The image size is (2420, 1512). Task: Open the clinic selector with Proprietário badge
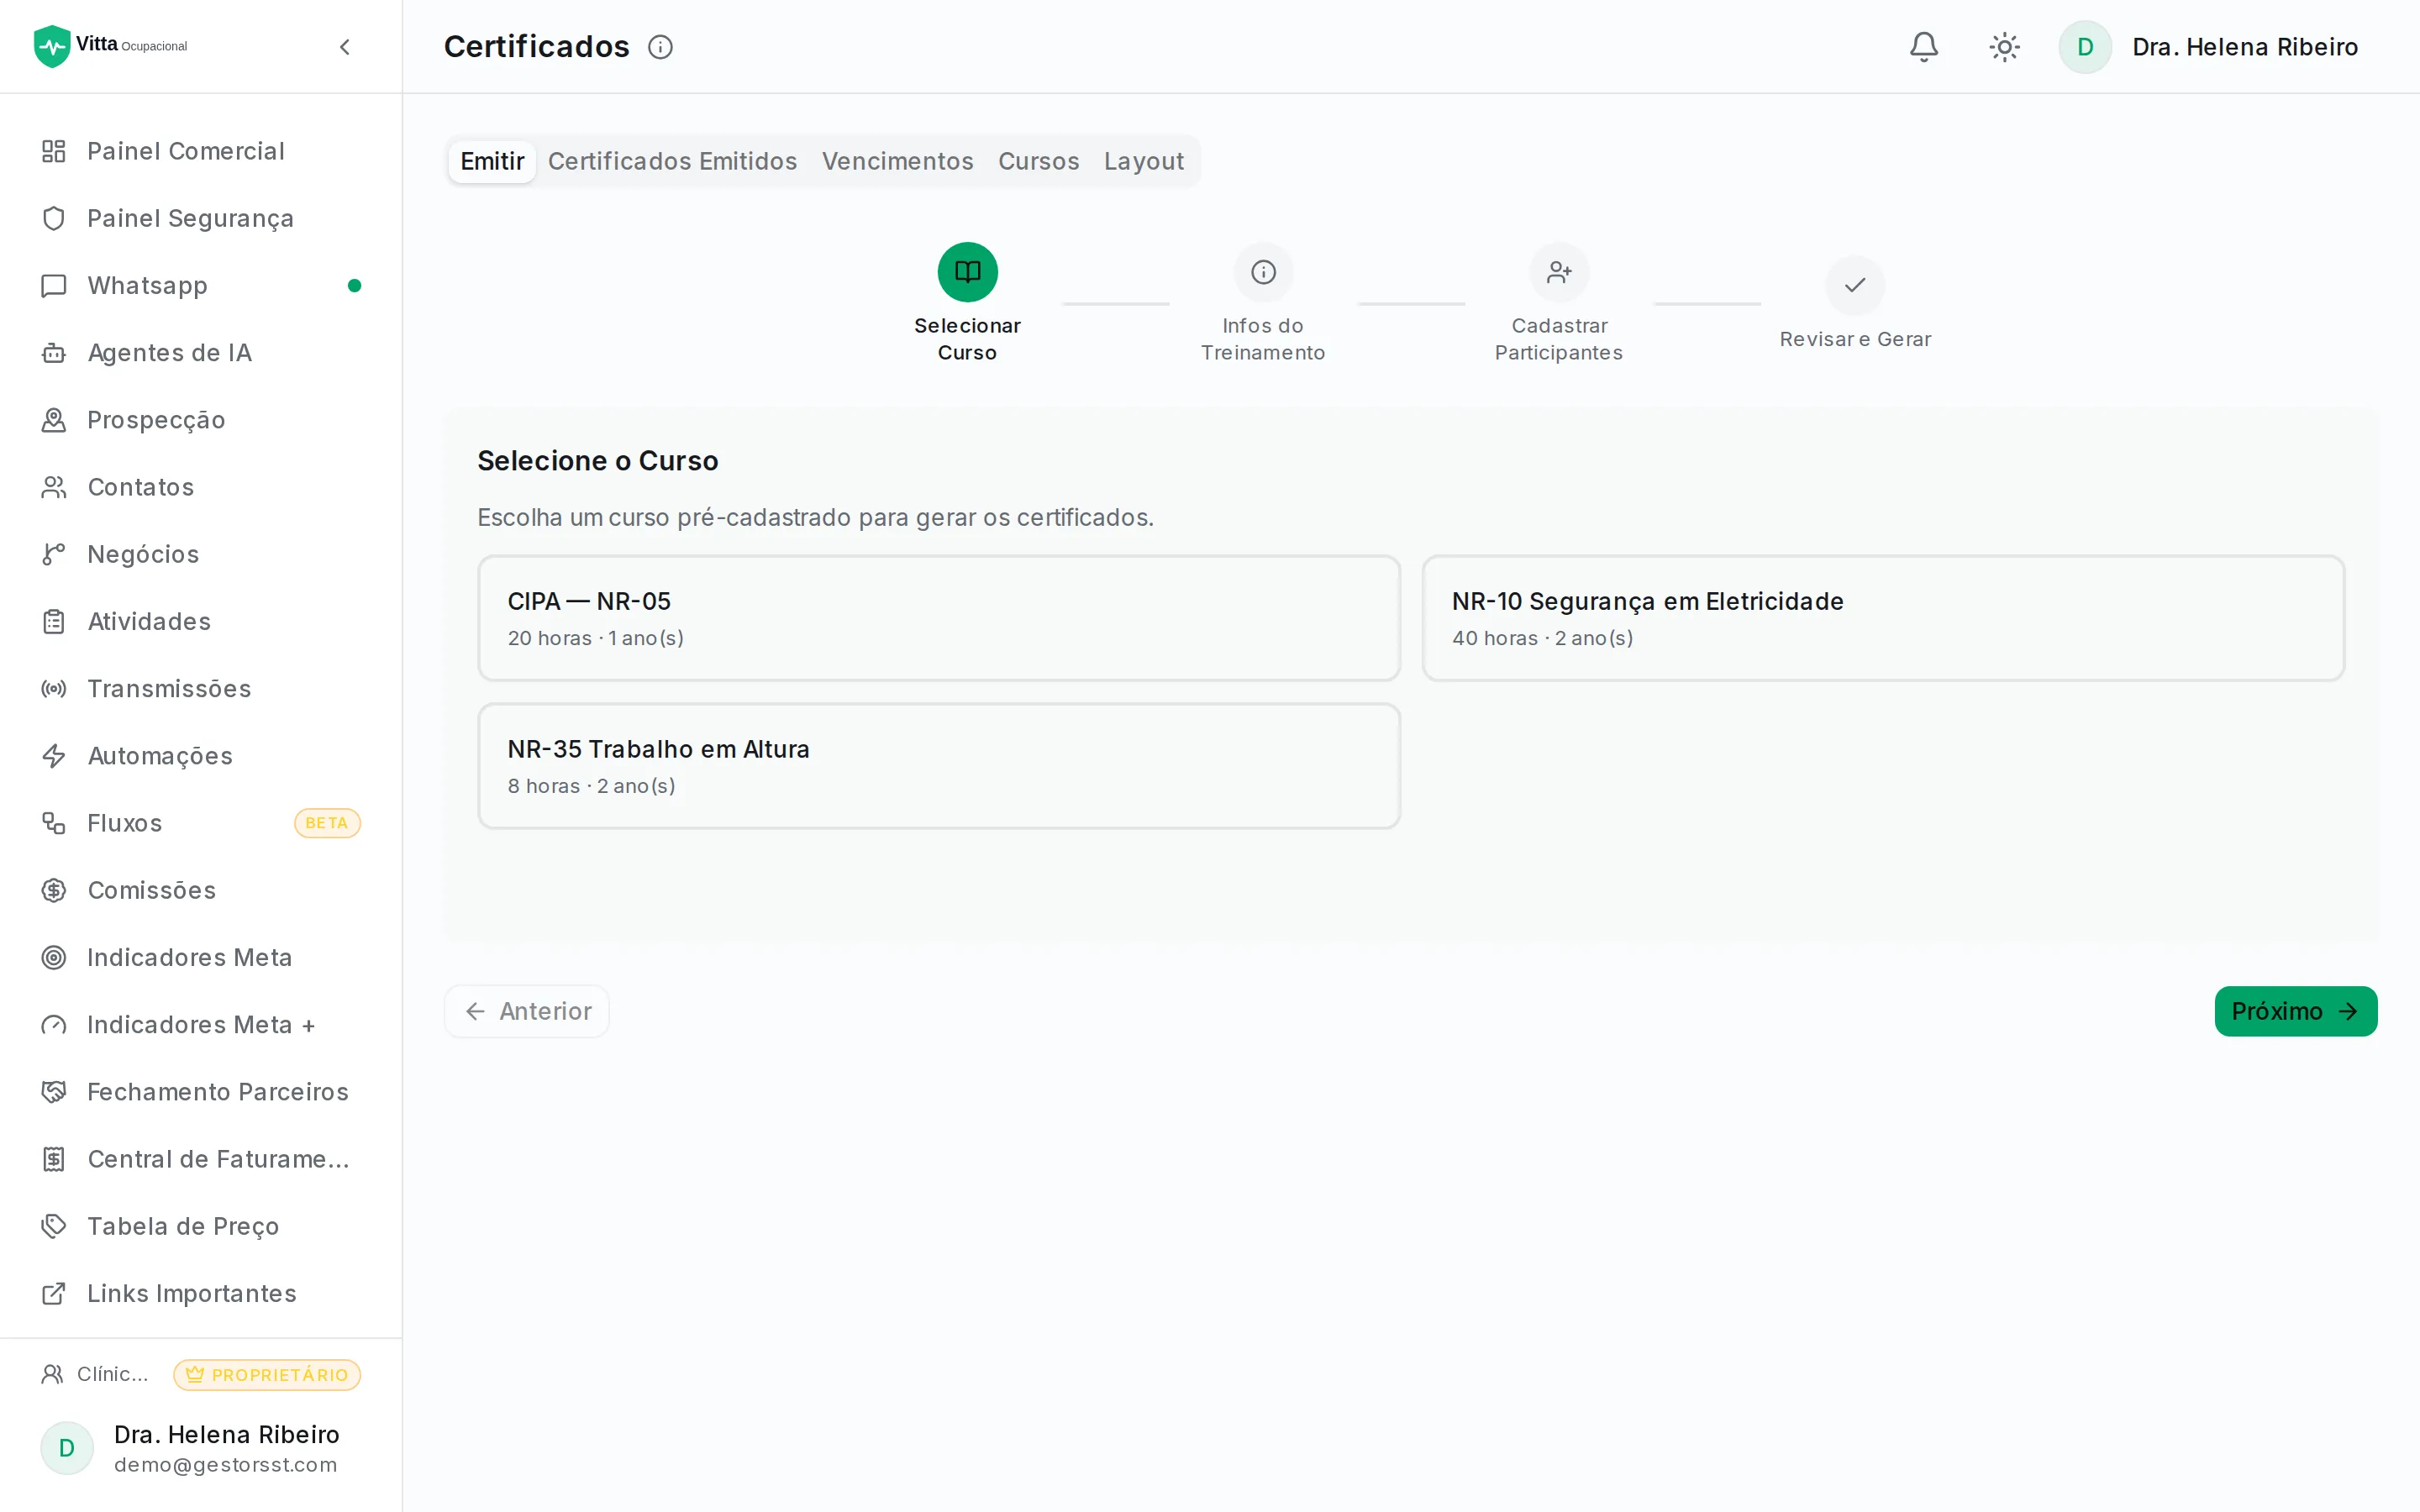click(201, 1374)
